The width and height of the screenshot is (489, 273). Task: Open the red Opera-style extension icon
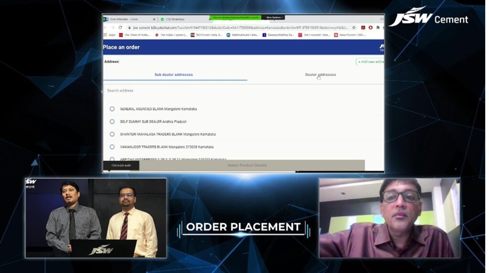(371, 28)
